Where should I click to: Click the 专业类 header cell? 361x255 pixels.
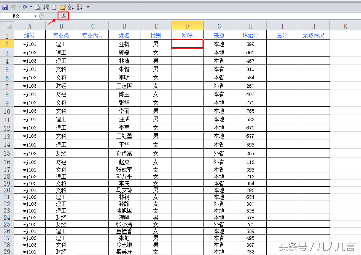pos(61,35)
